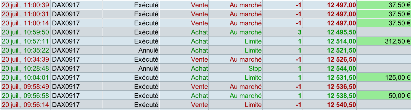Select the 11:00:39 executed sale row
The height and width of the screenshot is (110, 411).
pyautogui.click(x=205, y=5)
